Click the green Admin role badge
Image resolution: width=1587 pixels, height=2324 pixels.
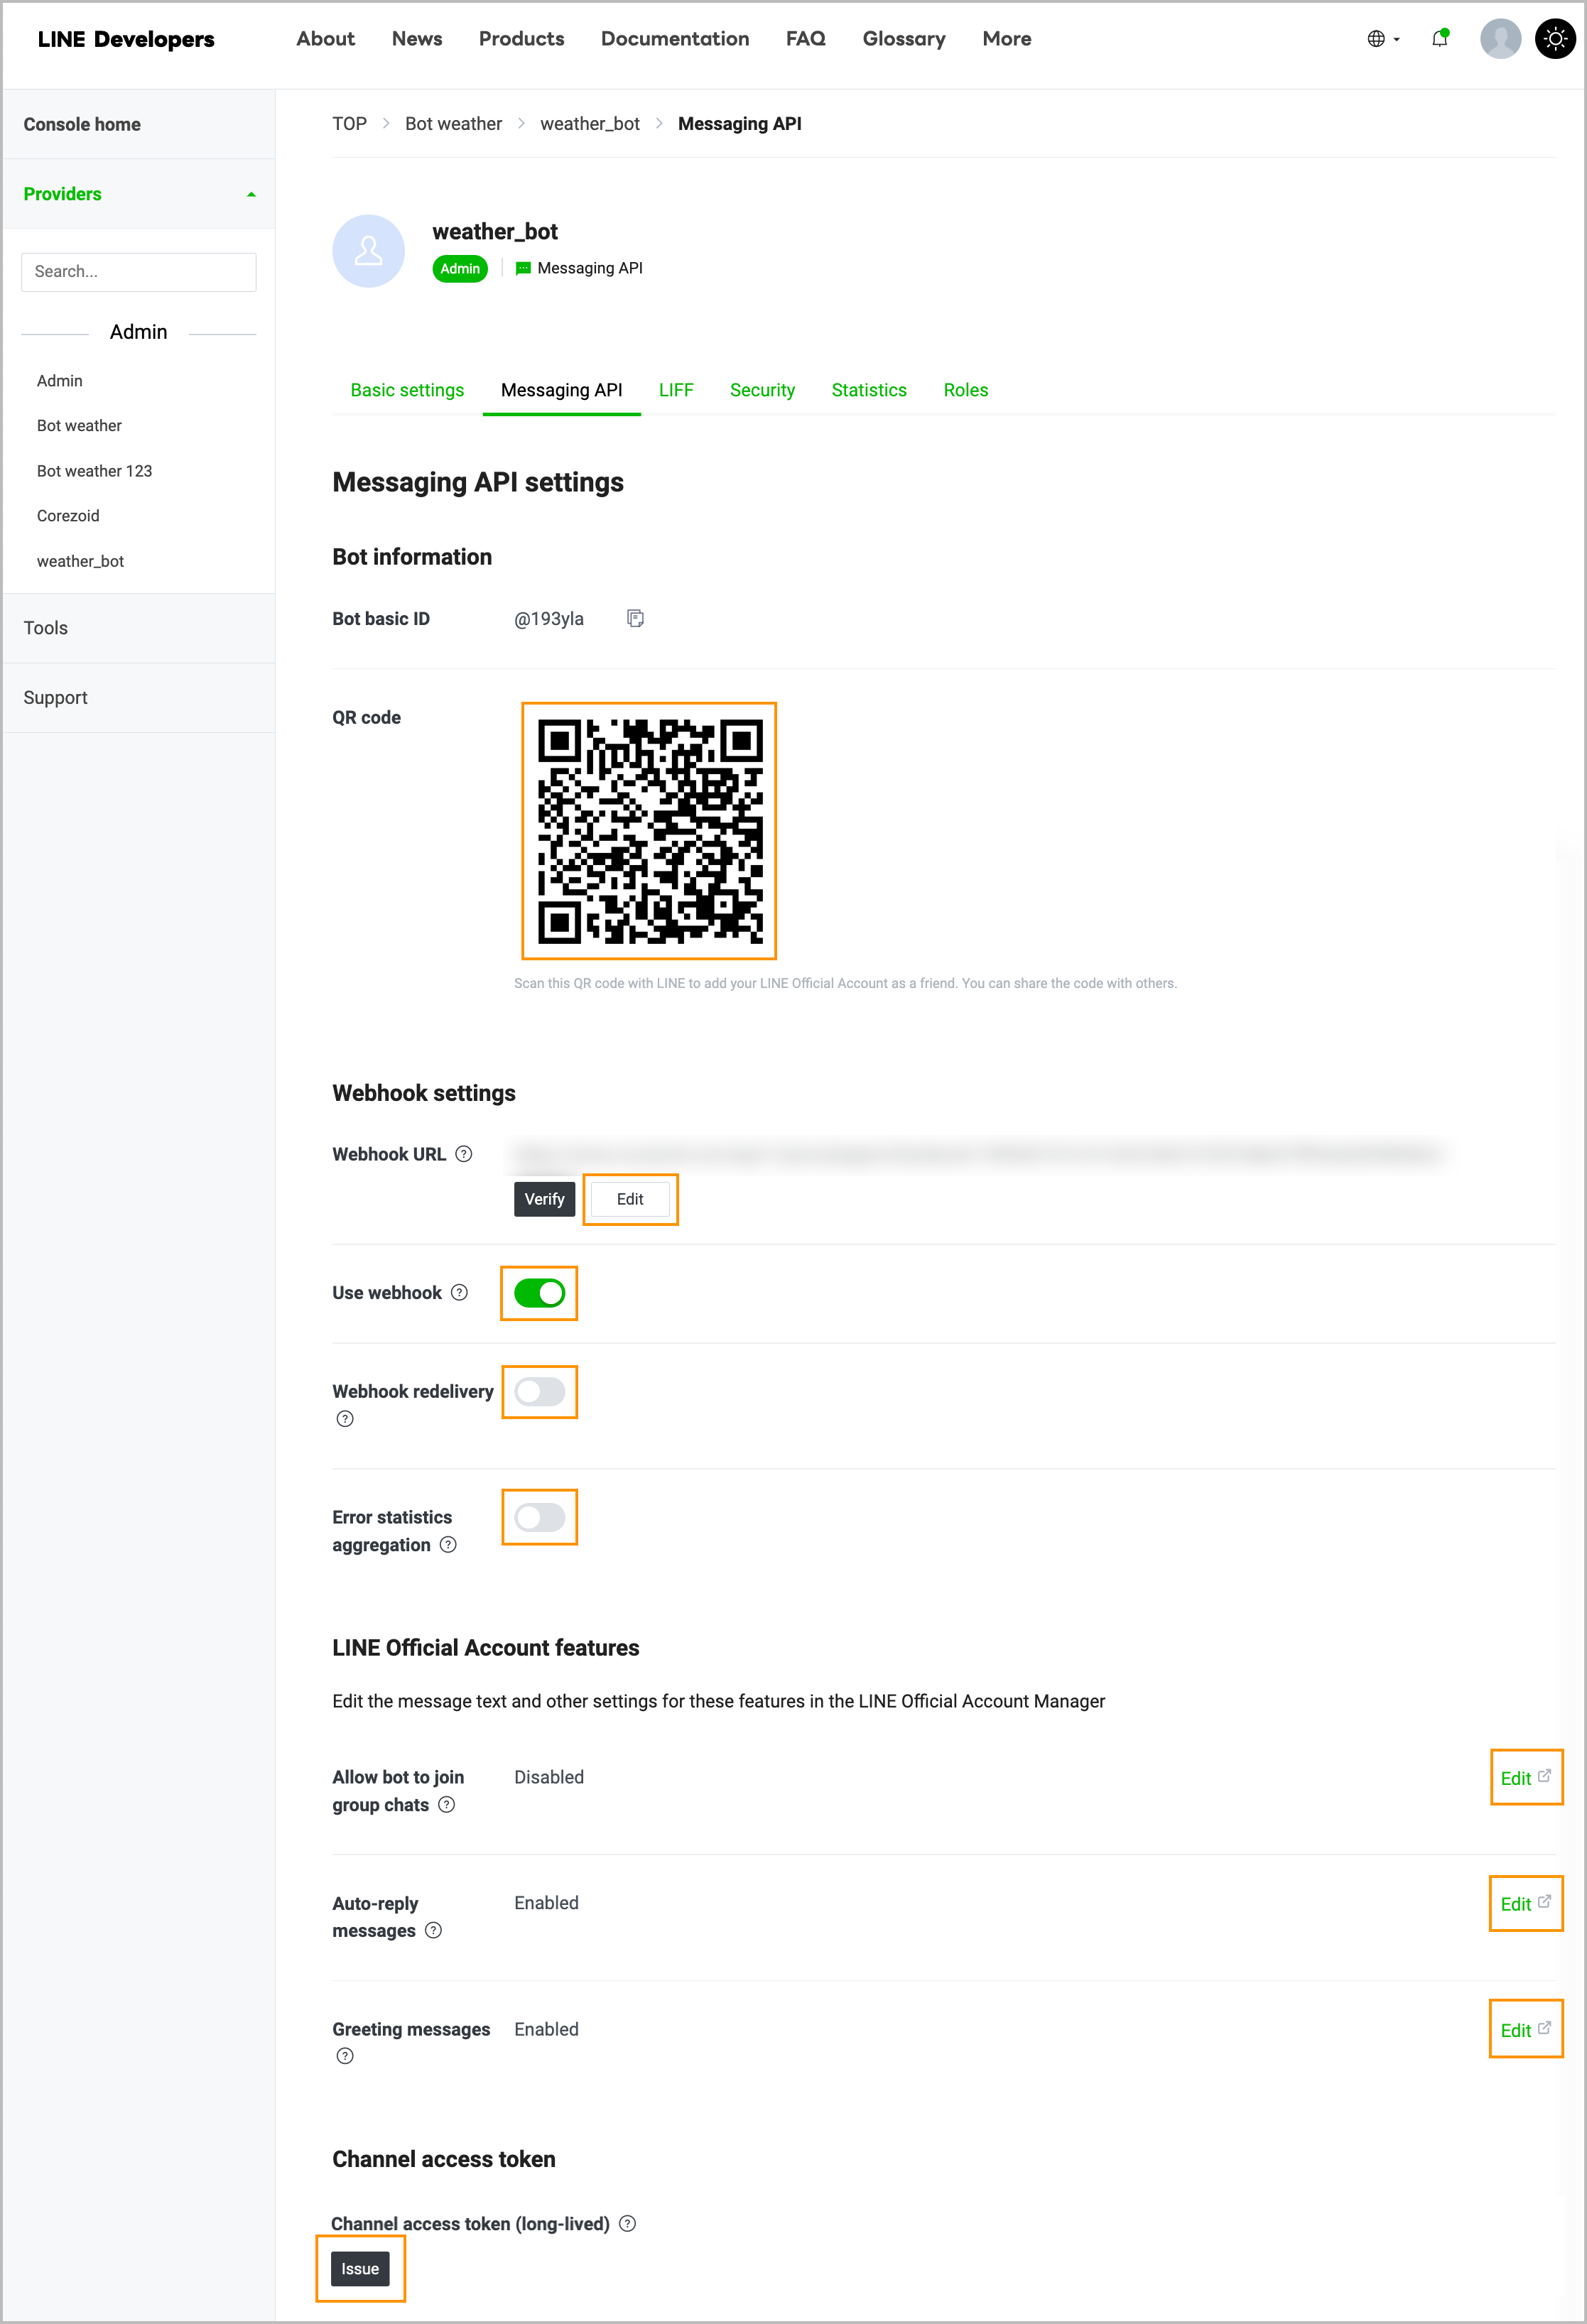pos(460,269)
